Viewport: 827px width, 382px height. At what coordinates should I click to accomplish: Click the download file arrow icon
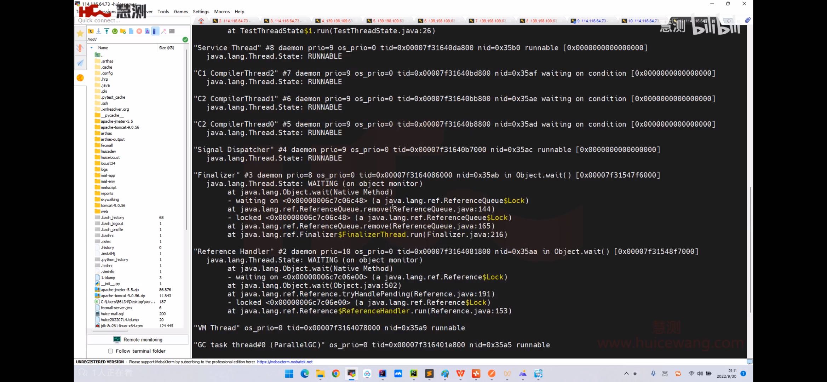tap(98, 31)
